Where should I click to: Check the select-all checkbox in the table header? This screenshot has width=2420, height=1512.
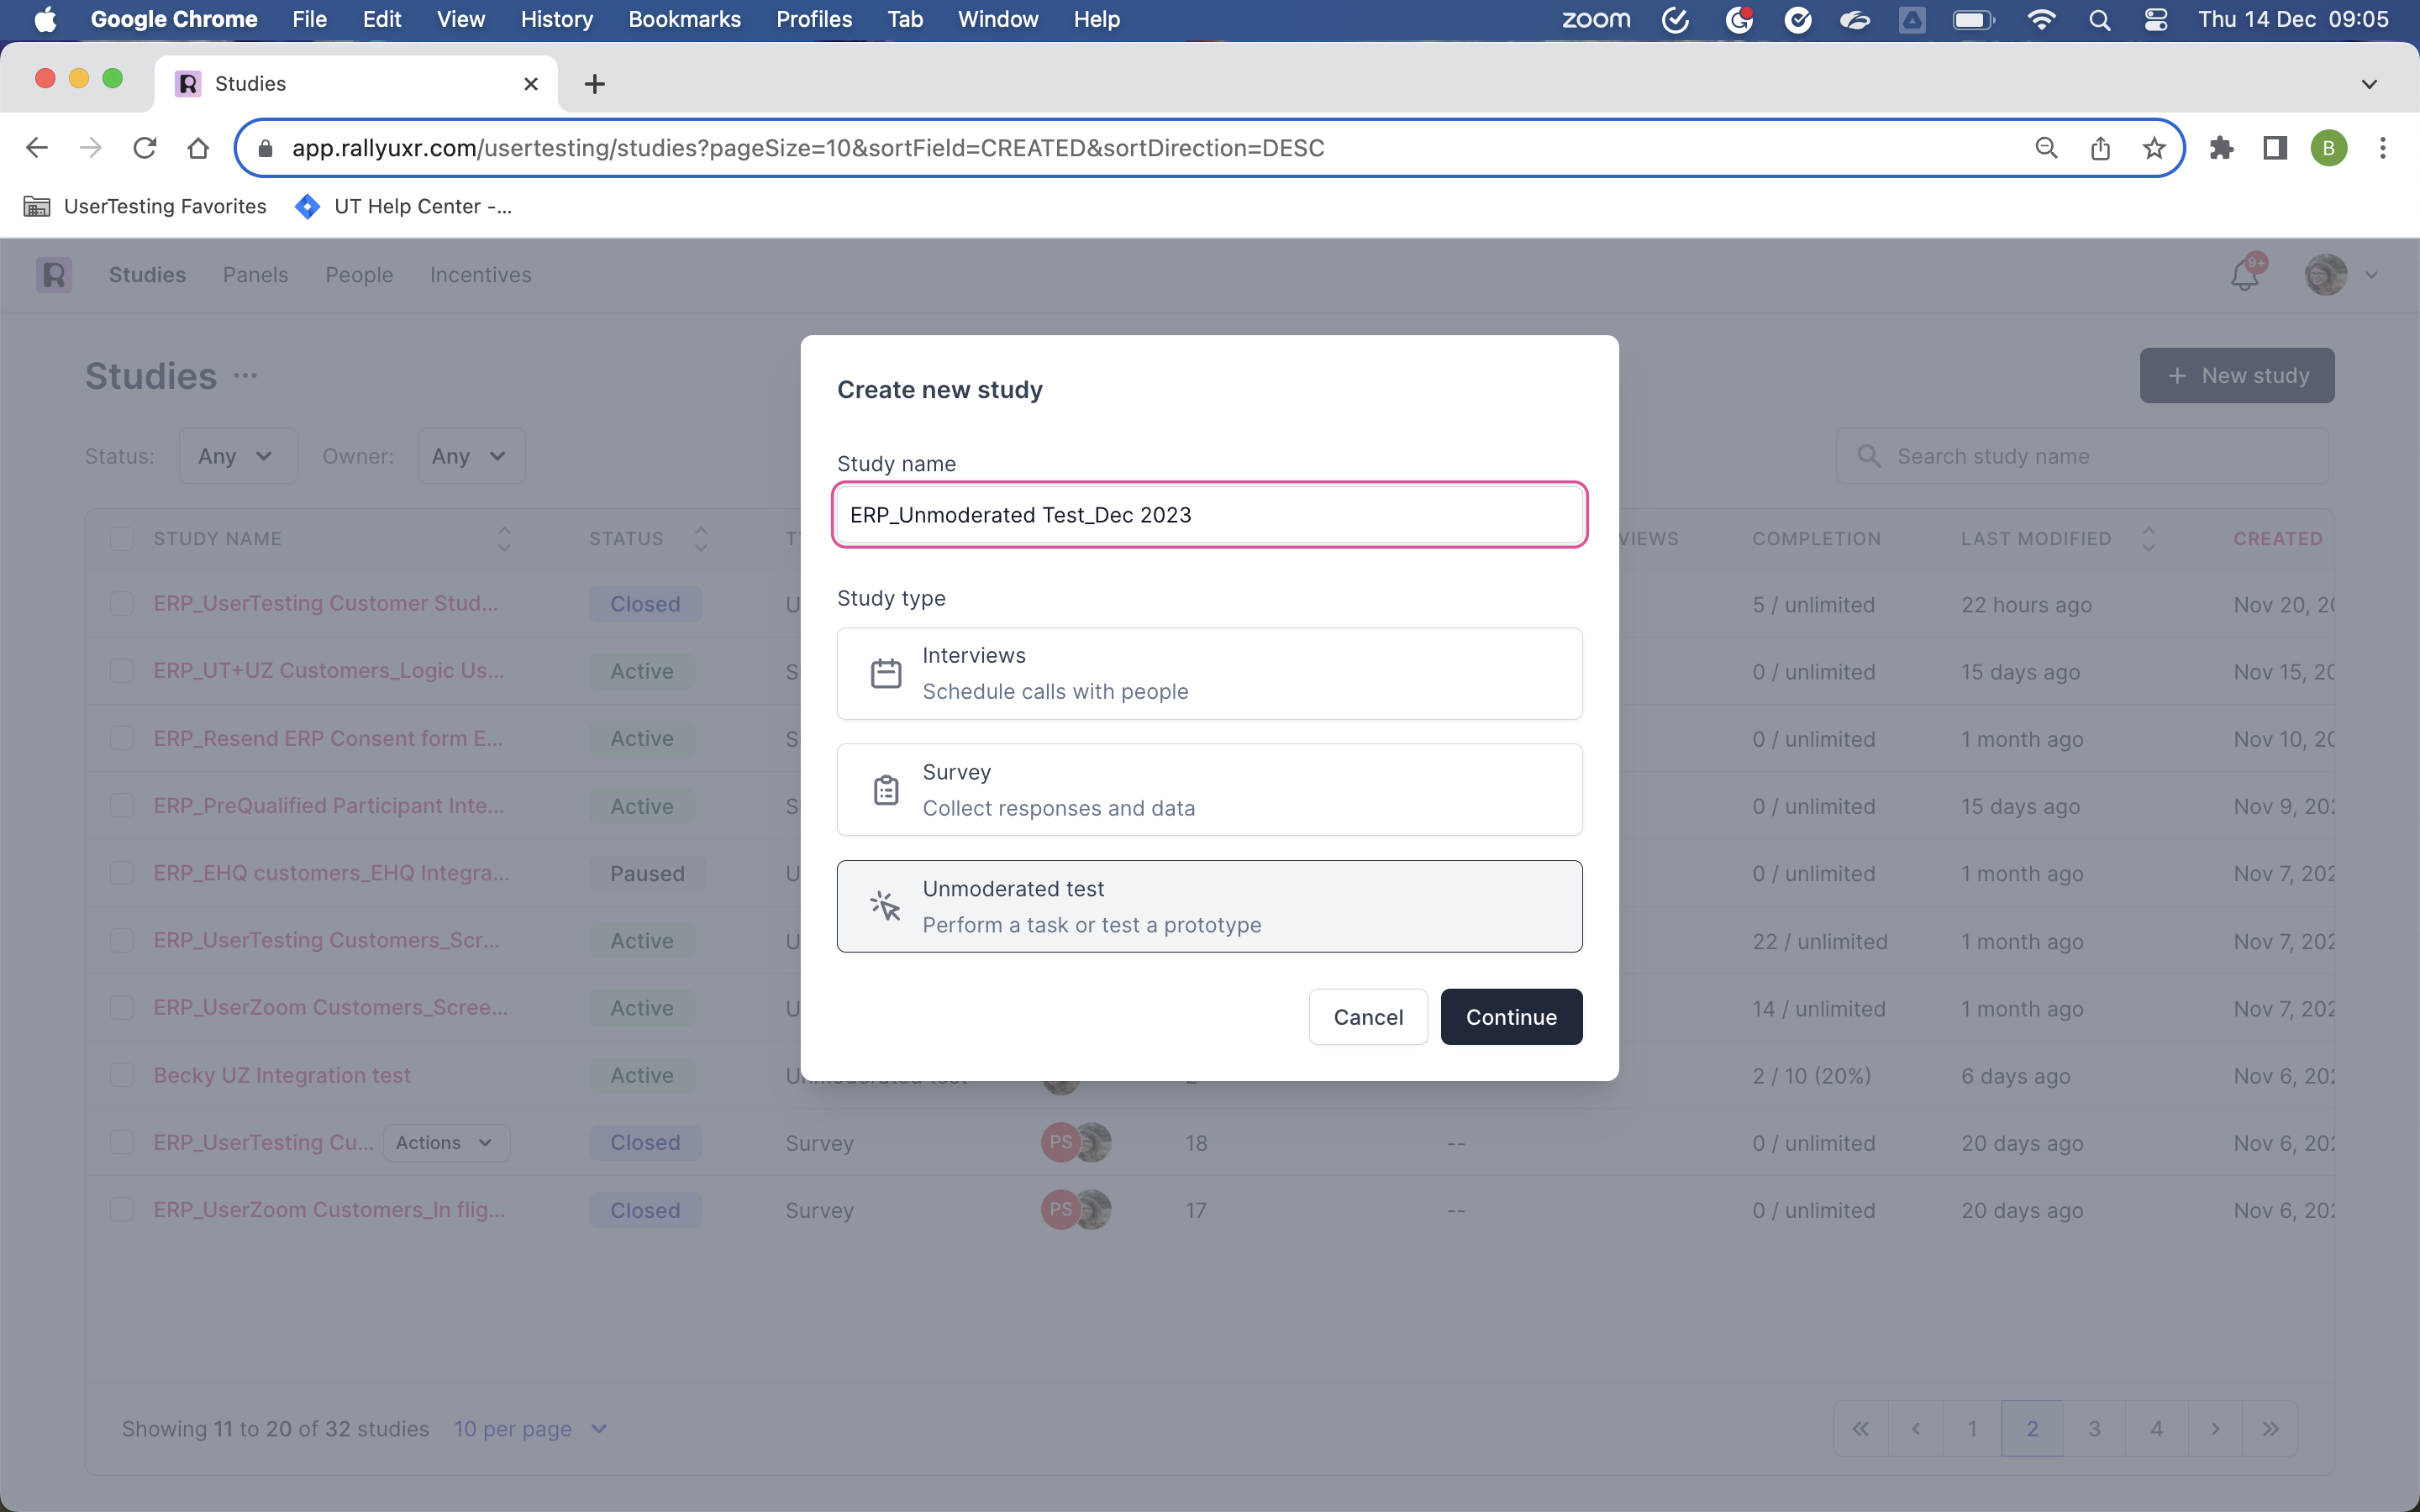pos(121,538)
